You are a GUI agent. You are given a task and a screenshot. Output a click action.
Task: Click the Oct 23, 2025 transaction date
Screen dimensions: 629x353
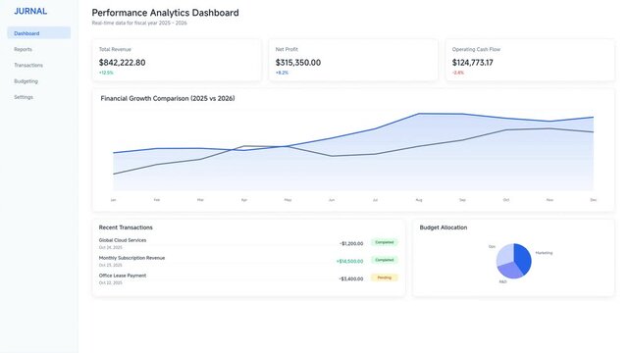[x=111, y=266]
